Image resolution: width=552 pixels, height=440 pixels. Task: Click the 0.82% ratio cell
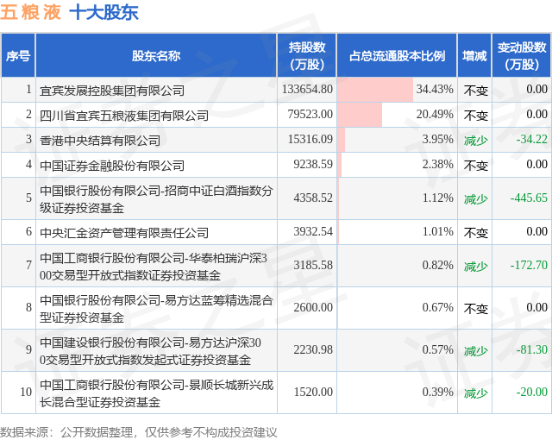(x=397, y=266)
